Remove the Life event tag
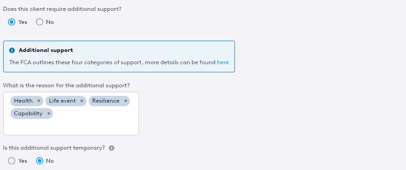 coord(82,101)
